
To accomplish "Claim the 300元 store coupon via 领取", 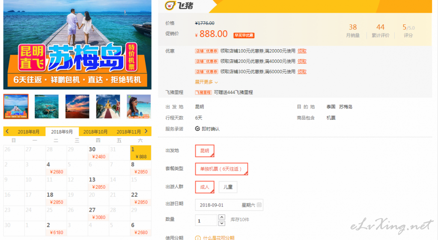I will 302,72.
